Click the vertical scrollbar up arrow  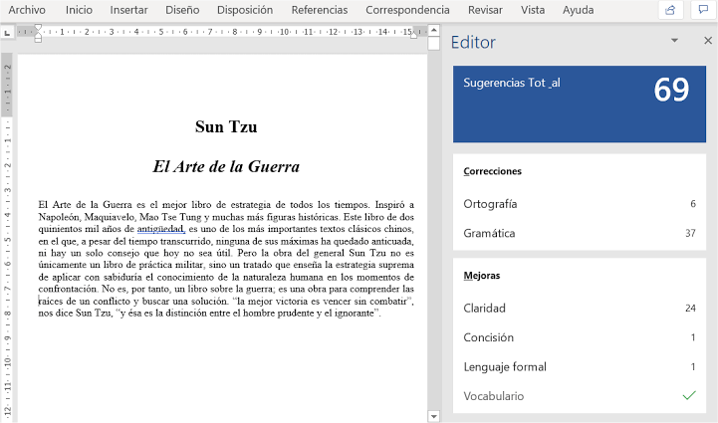(433, 31)
